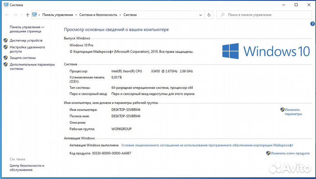The width and height of the screenshot is (316, 179).
Task: Open Система и безопасность breadcrumb item
Action: (x=98, y=15)
